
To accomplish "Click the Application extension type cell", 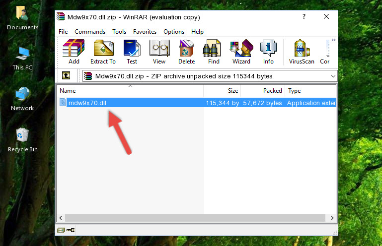I will [311, 103].
